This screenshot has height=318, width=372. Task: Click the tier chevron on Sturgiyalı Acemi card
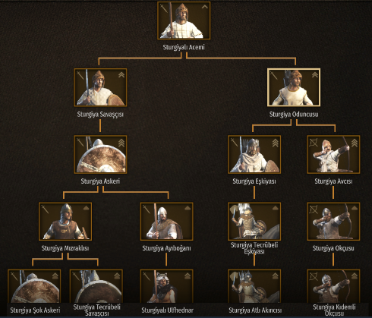[204, 7]
